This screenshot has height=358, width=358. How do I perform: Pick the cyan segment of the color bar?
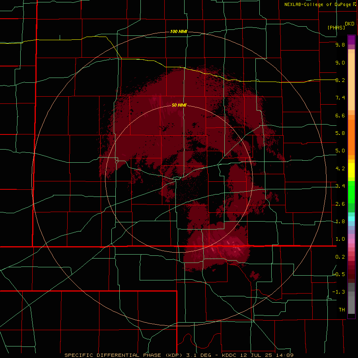[x=351, y=219]
